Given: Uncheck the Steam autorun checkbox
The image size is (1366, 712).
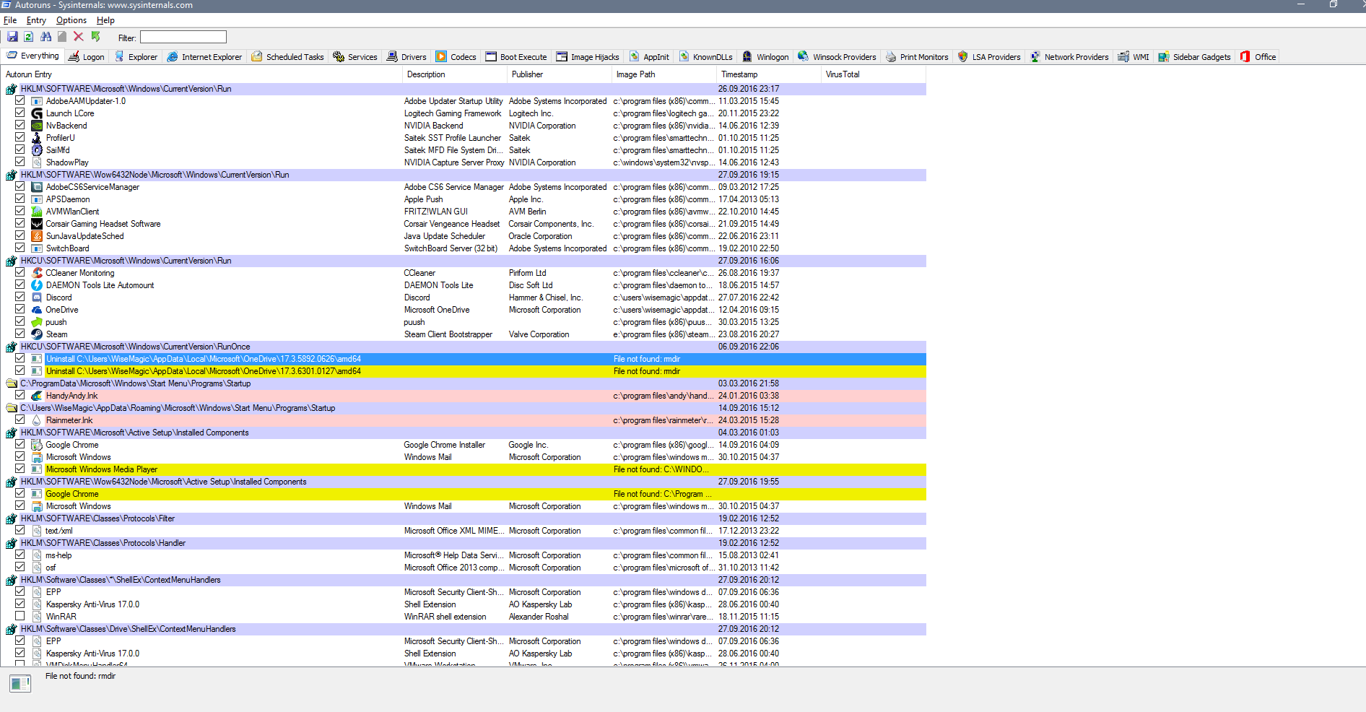Looking at the screenshot, I should coord(20,334).
